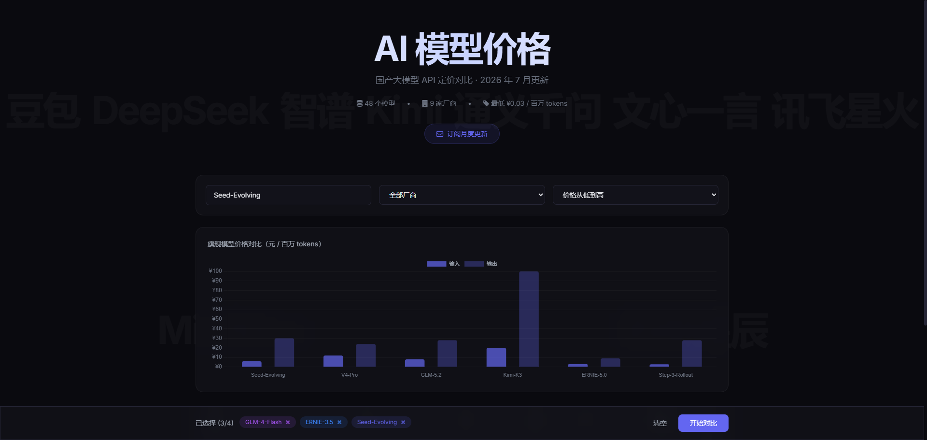Remove Seed-Evolving chip with its x icon

(403, 422)
